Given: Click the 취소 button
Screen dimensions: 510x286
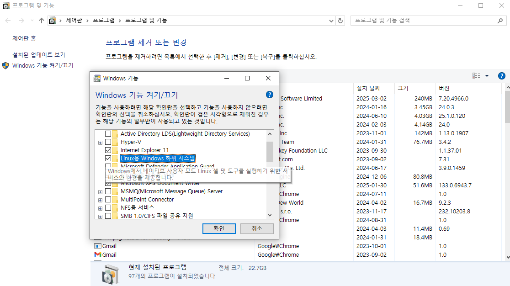Looking at the screenshot, I should [257, 228].
